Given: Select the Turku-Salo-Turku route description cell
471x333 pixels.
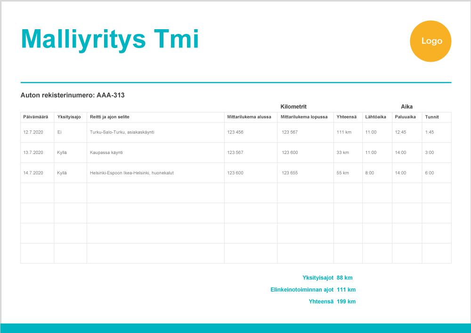Looking at the screenshot, I should point(122,132).
